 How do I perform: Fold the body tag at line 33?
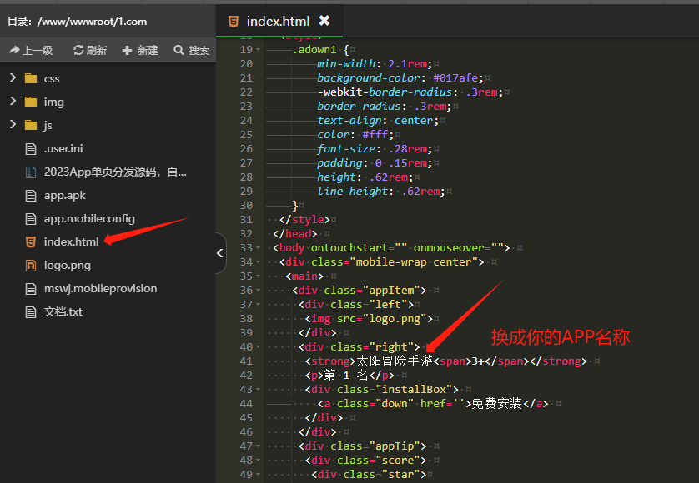pyautogui.click(x=258, y=248)
